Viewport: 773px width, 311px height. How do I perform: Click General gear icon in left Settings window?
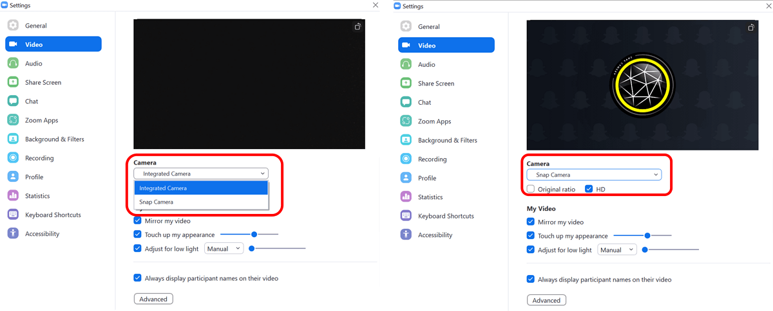pos(13,25)
